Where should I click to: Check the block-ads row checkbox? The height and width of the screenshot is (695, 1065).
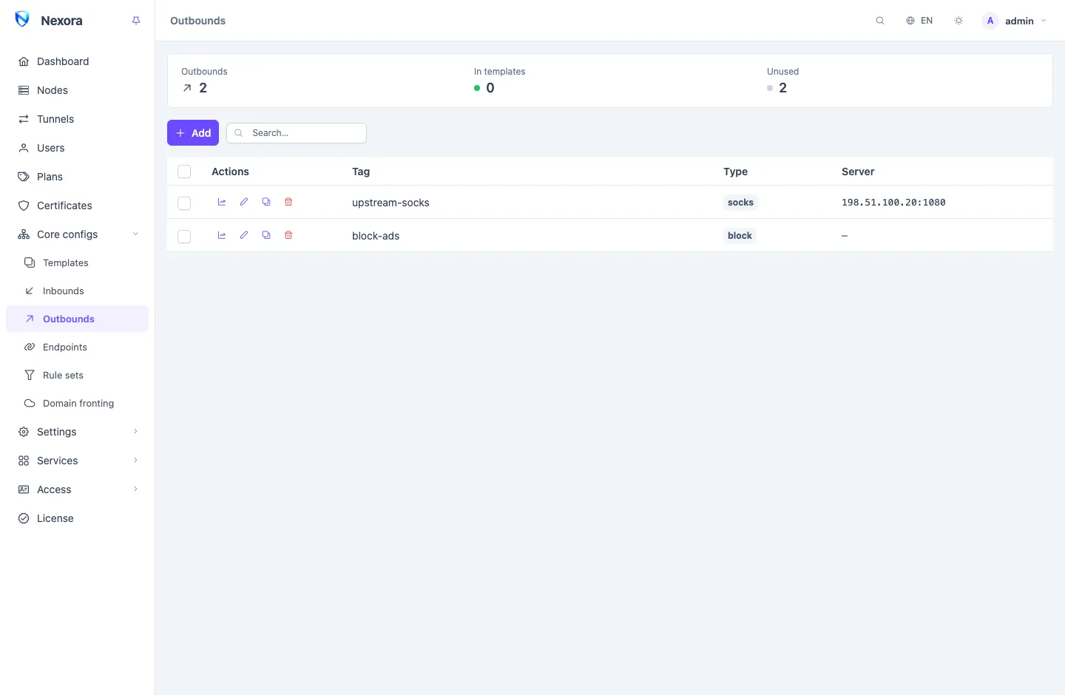pos(184,237)
